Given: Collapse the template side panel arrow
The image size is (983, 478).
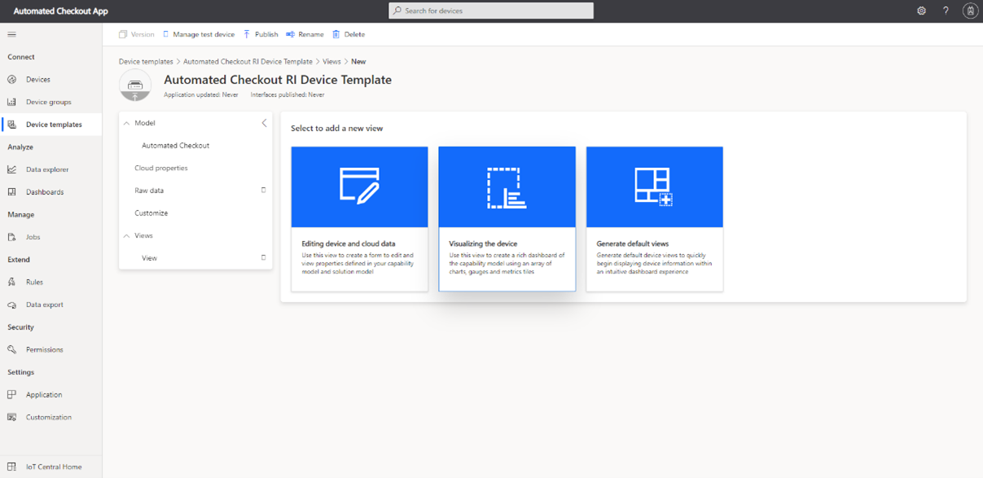Looking at the screenshot, I should coord(264,123).
